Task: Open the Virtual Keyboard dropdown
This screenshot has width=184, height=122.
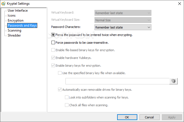Action: 123,13
